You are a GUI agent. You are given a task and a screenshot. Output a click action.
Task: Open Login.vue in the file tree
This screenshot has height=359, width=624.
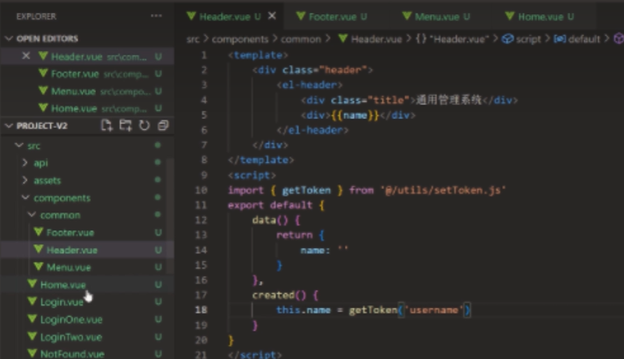tap(87, 302)
